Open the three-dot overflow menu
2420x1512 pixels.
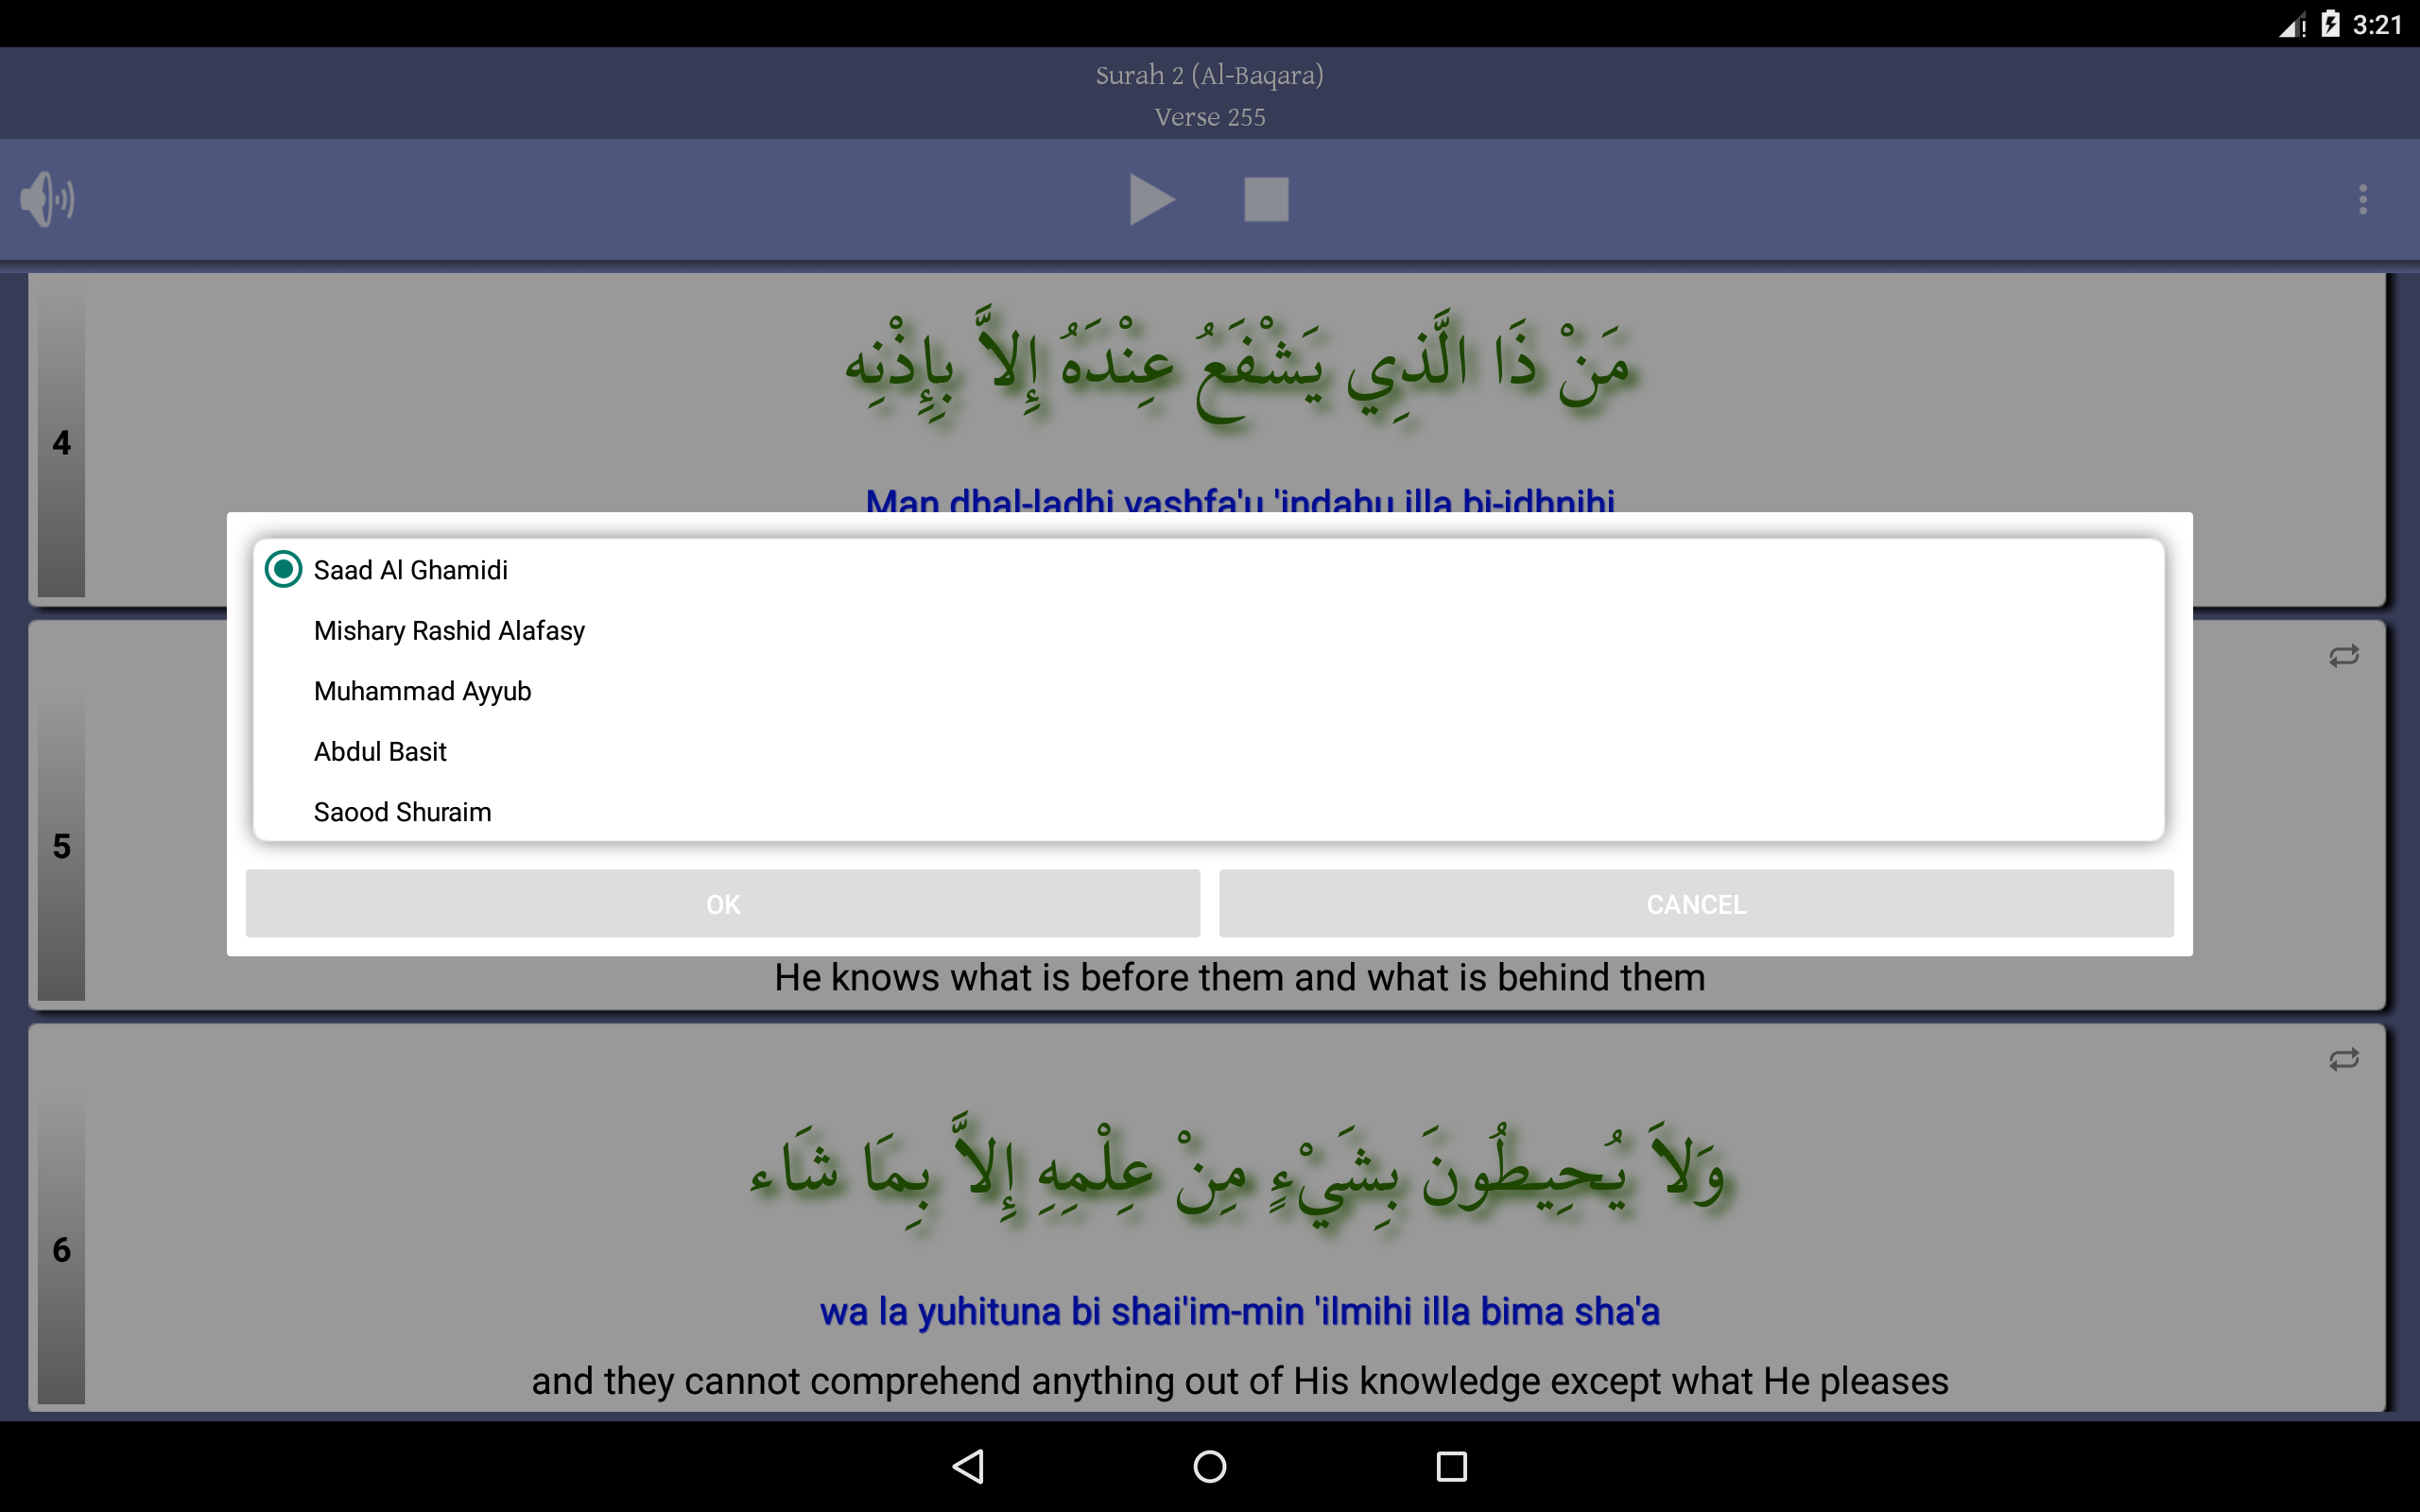[2362, 199]
